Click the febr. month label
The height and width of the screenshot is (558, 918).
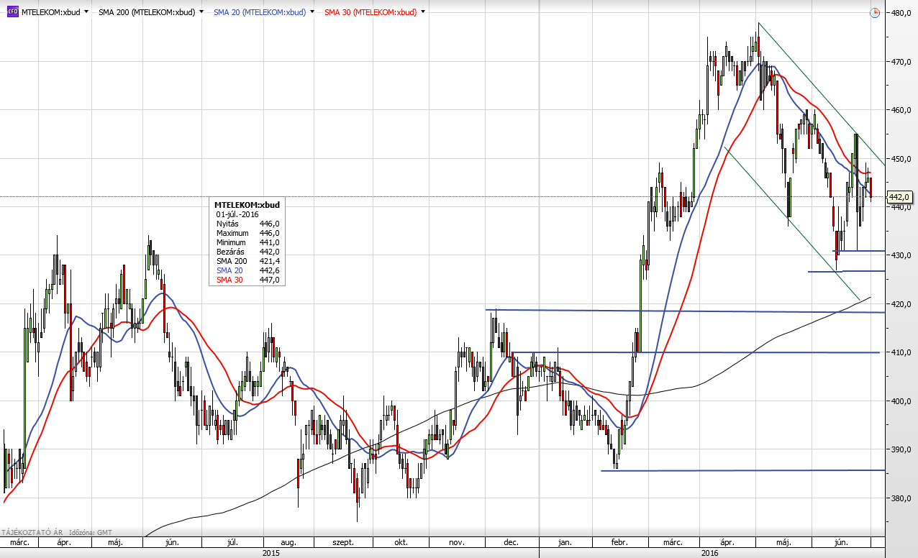click(619, 543)
